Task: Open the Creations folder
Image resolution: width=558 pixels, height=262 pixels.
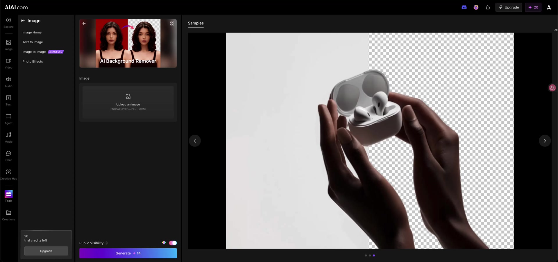Action: tap(8, 215)
